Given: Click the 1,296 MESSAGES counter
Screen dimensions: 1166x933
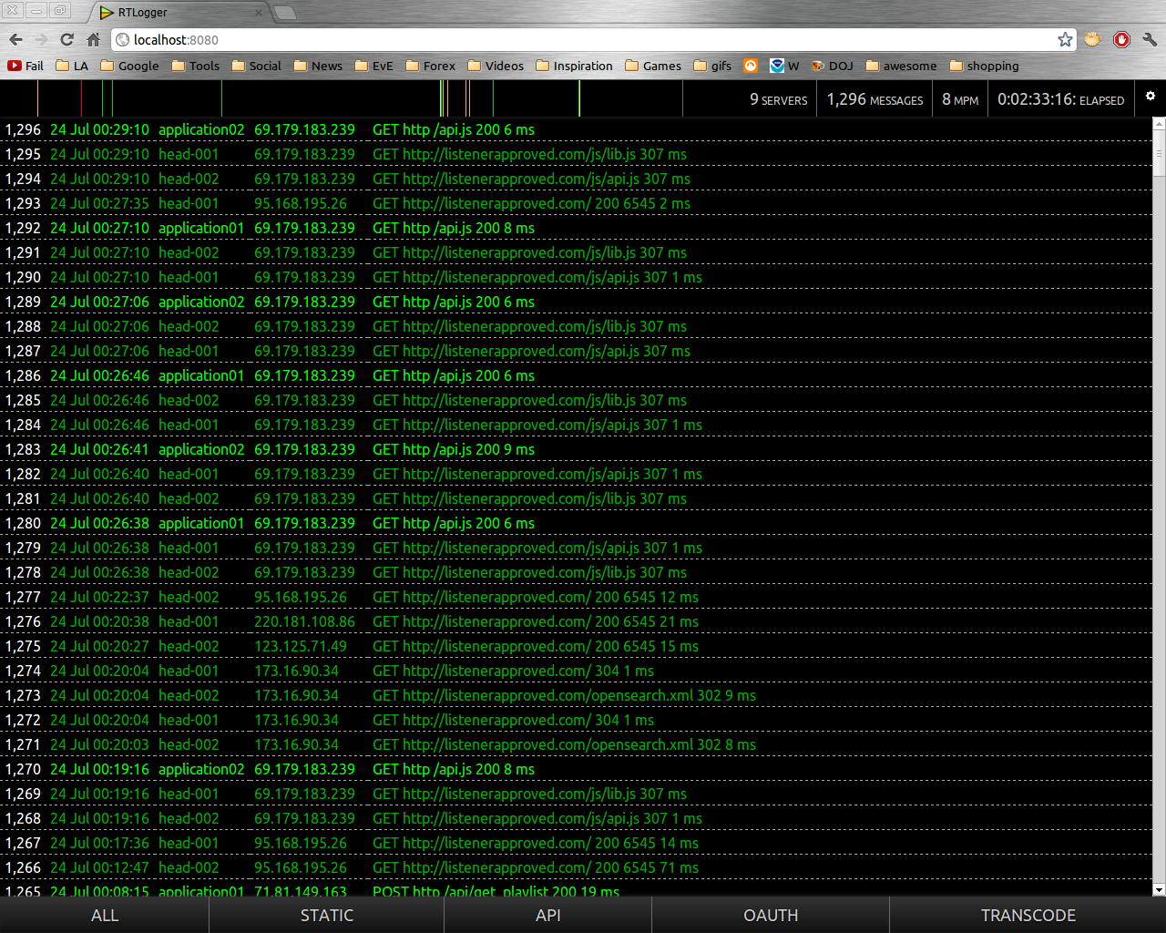Looking at the screenshot, I should [874, 99].
